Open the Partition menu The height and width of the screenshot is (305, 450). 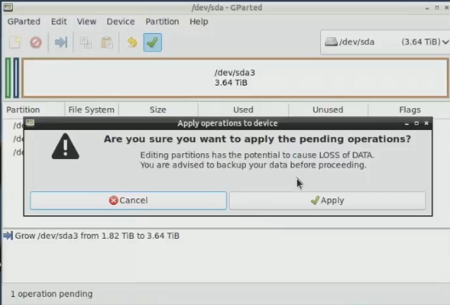point(162,22)
